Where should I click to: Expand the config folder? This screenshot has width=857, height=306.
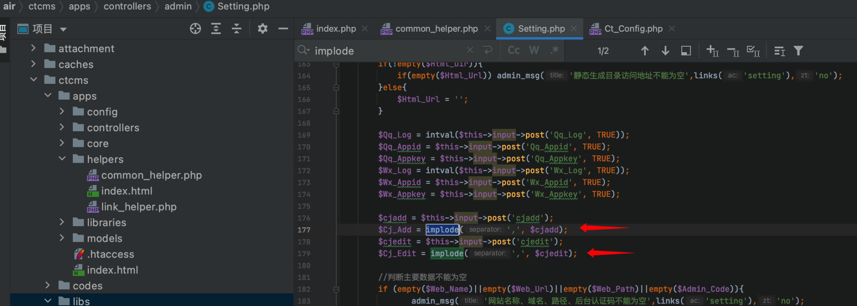[62, 112]
